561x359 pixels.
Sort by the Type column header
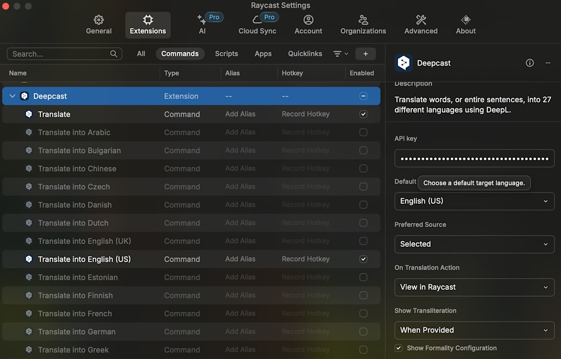[172, 73]
